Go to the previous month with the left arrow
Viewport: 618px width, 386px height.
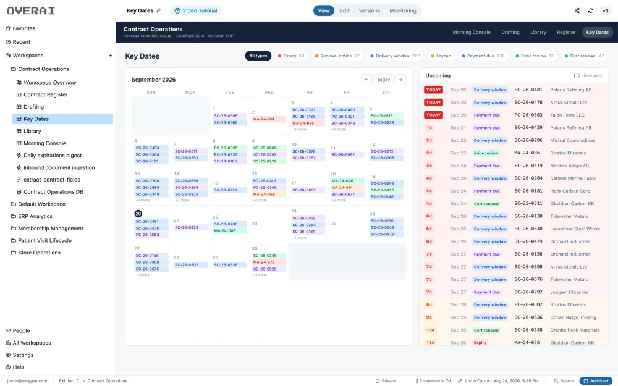[x=366, y=80]
